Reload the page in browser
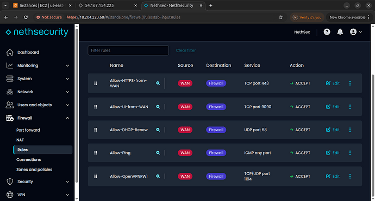The width and height of the screenshot is (375, 201). click(x=26, y=17)
